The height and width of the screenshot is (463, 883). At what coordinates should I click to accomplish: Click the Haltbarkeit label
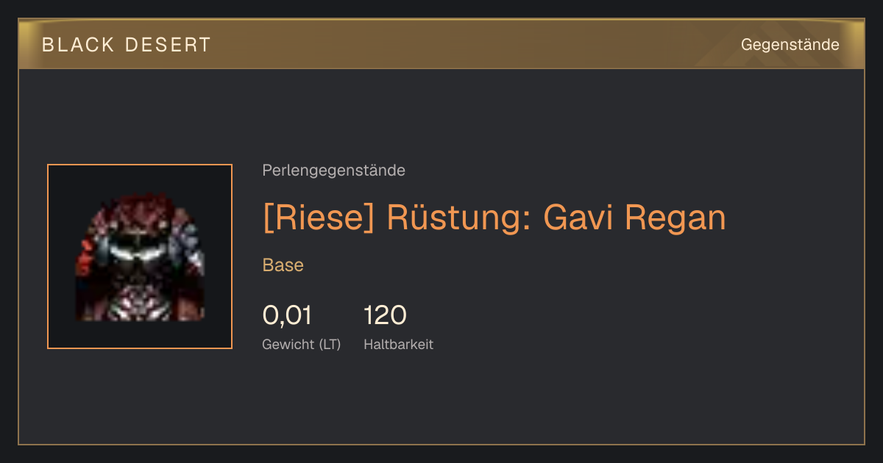[398, 345]
